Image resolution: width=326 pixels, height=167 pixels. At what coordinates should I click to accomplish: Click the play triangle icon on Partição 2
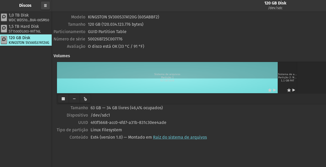tap(294, 90)
